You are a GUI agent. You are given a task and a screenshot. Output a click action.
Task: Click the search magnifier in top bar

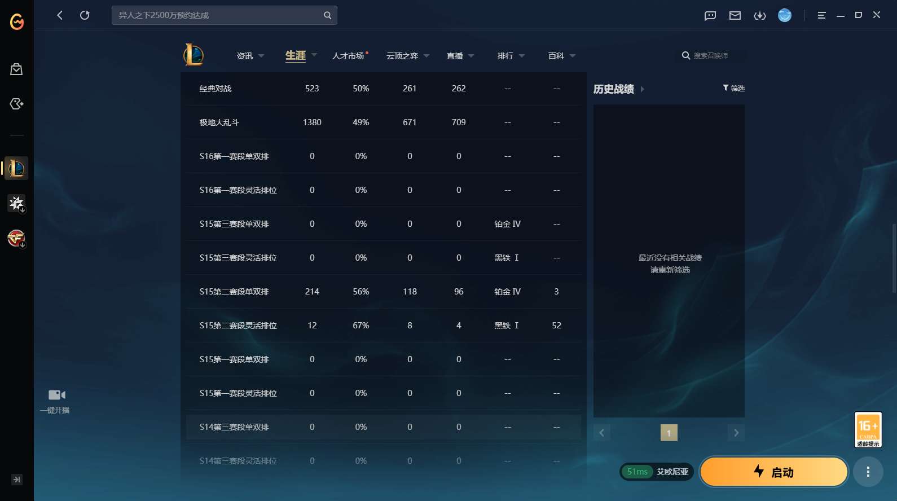[x=327, y=15]
